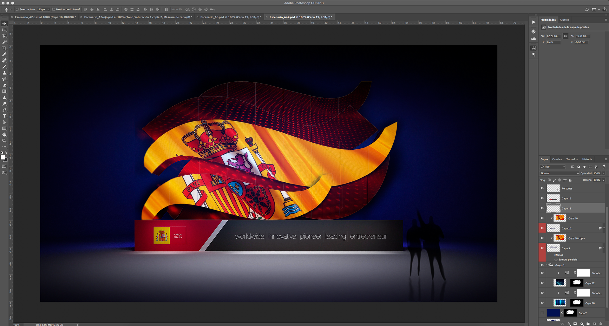Collapse the Capa 9 layer effects

click(x=604, y=248)
